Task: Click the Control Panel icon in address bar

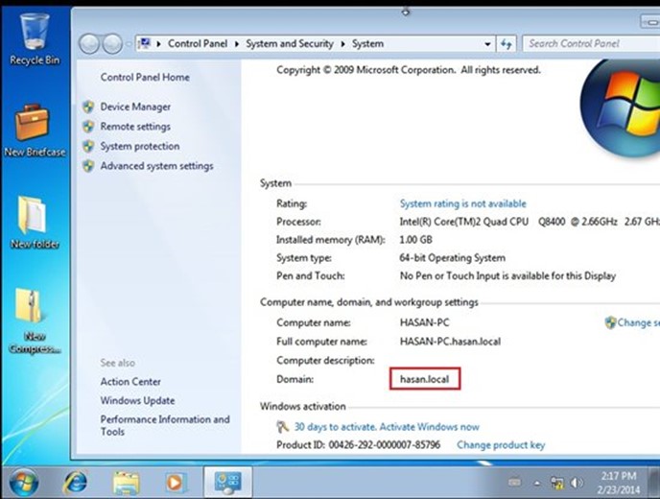Action: pyautogui.click(x=144, y=43)
